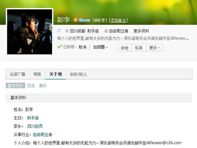Expand the 加微圈 dropdown
Viewport: 197px width, 148px height.
tap(100, 47)
